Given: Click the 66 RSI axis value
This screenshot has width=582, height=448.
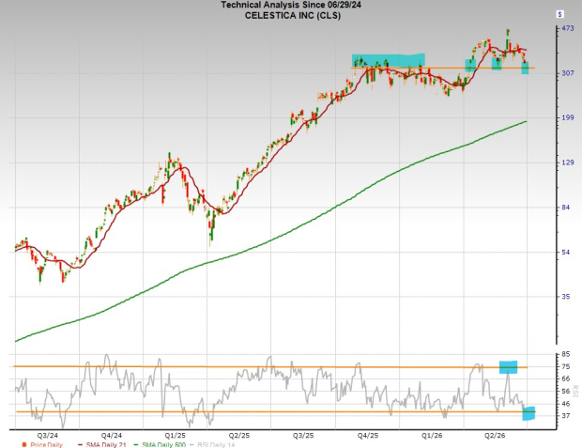Looking at the screenshot, I should click(x=566, y=378).
